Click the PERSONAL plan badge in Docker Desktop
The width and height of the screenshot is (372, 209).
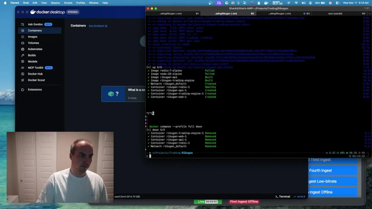73,12
